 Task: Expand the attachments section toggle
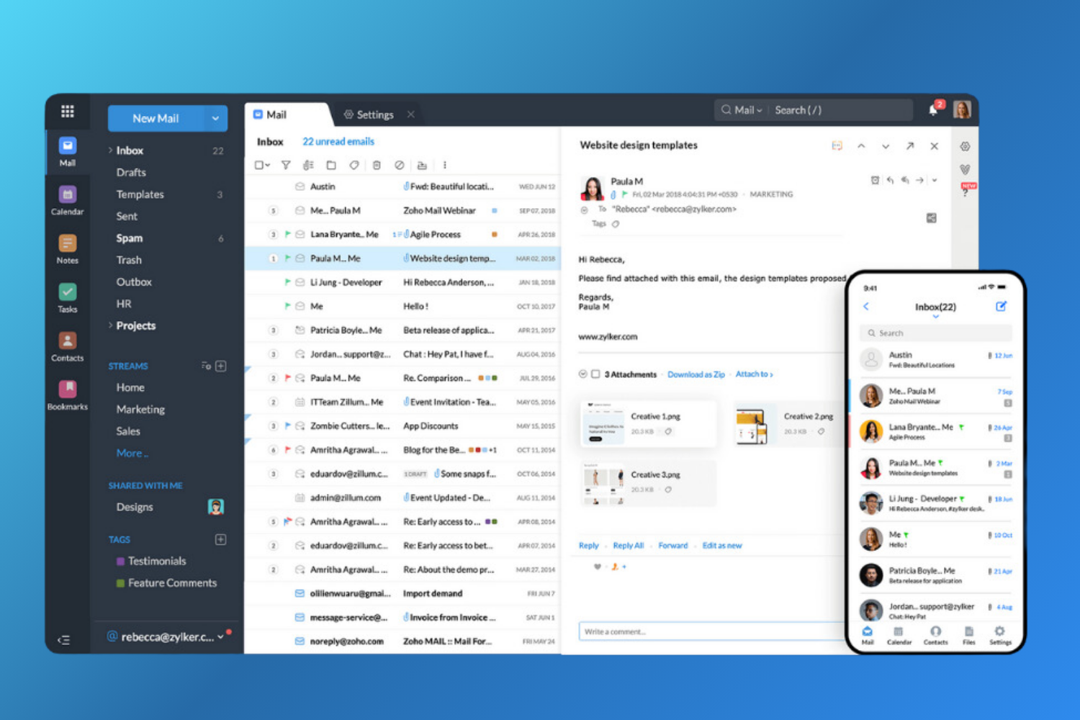[582, 374]
